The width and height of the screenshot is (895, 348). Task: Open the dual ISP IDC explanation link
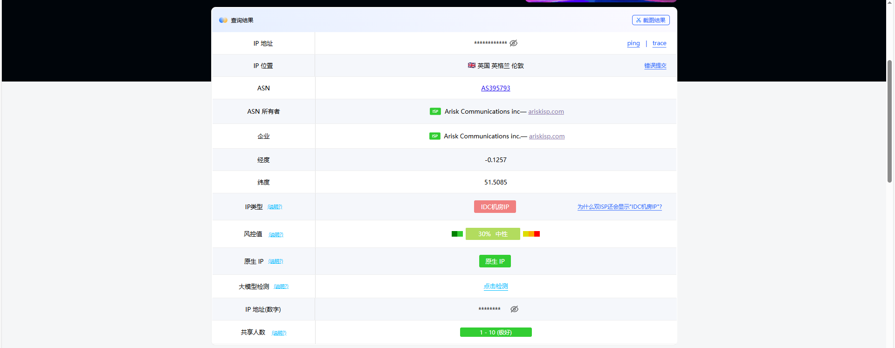click(620, 207)
